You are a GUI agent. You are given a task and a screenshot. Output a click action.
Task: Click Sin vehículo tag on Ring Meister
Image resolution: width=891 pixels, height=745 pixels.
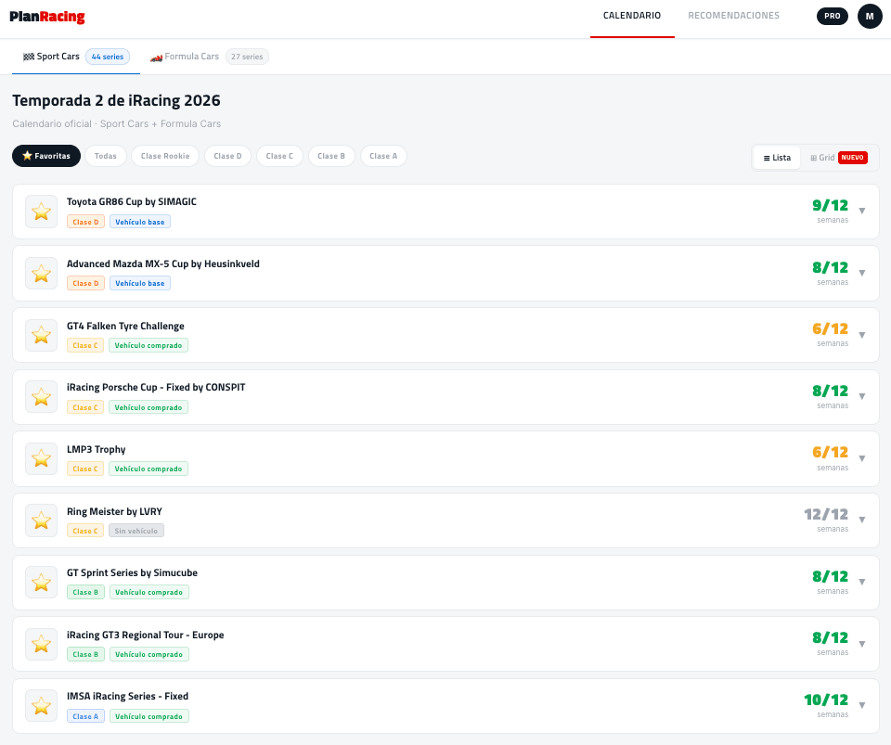pyautogui.click(x=136, y=531)
